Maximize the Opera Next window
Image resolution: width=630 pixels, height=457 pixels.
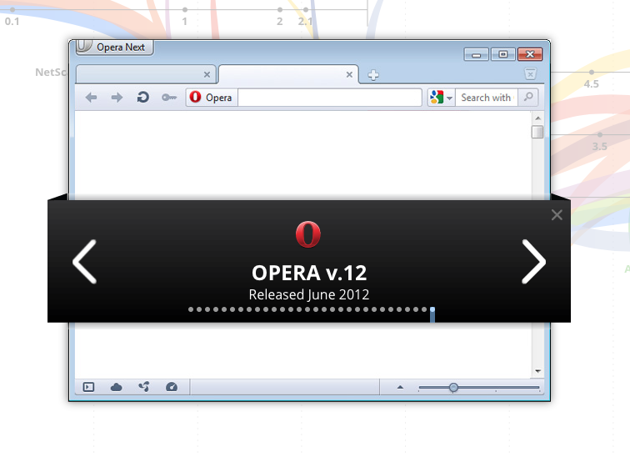coord(502,54)
